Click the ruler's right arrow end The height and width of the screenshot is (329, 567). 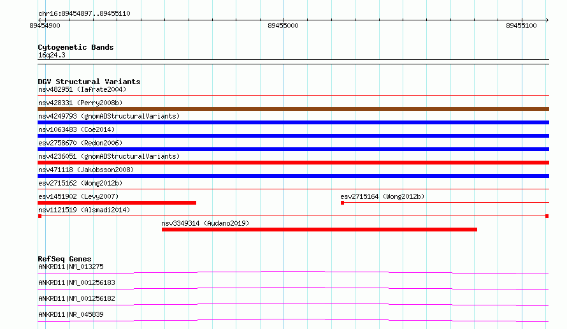tap(547, 20)
